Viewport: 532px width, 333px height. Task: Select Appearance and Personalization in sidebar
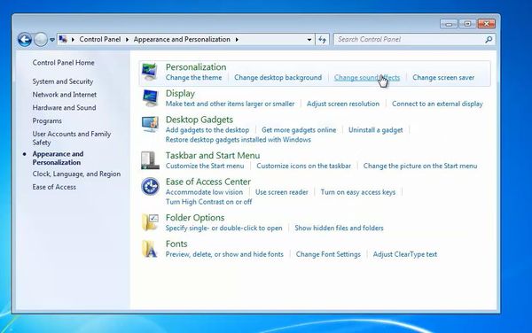(x=58, y=158)
